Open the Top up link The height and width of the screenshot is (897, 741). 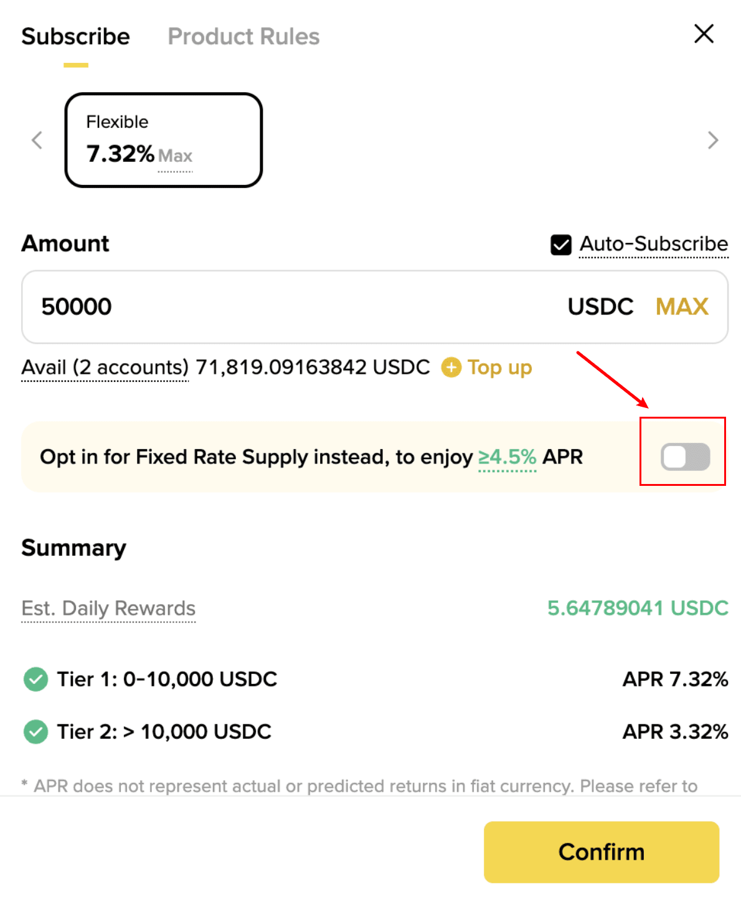[499, 368]
